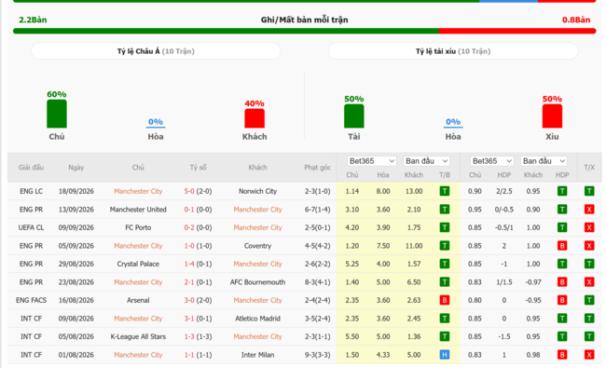The height and width of the screenshot is (368, 606).
Task: Click the Phạt góc column header
Action: (317, 167)
